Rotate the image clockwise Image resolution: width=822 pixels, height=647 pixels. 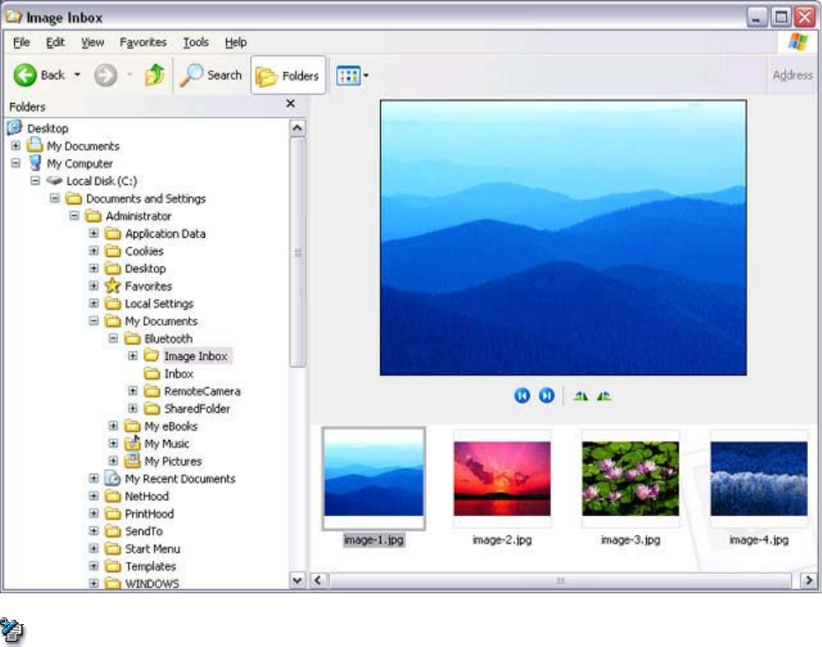[x=580, y=396]
